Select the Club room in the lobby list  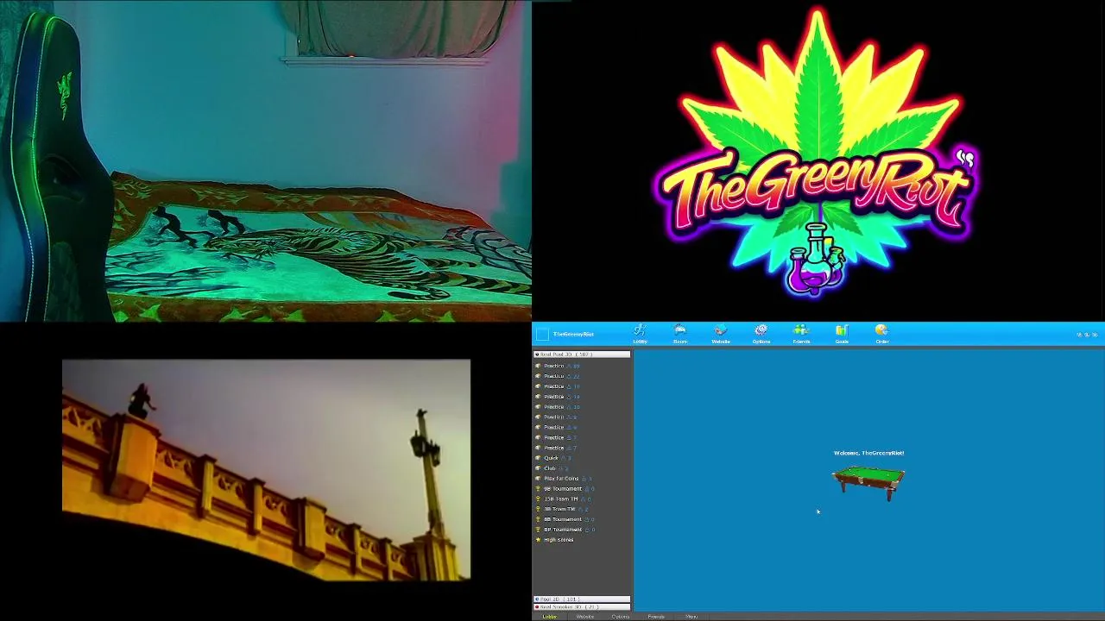point(552,468)
